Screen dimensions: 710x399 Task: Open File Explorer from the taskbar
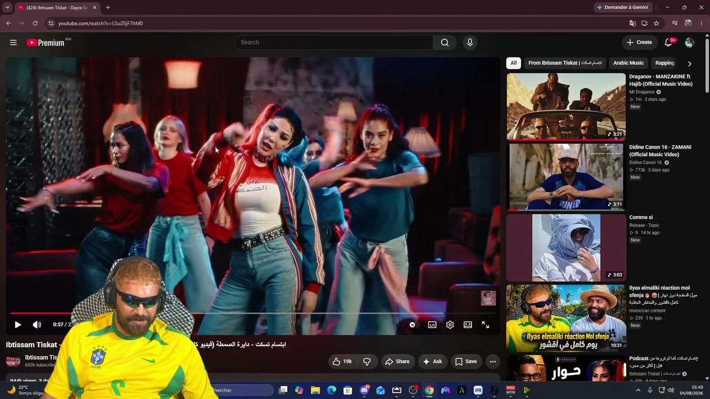pos(315,390)
